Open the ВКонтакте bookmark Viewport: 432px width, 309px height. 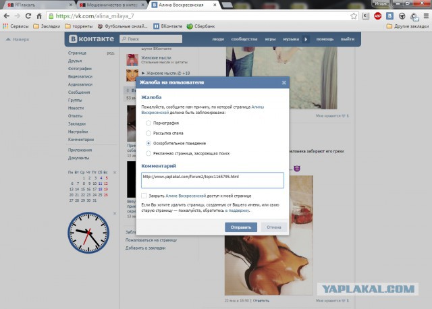(x=168, y=26)
